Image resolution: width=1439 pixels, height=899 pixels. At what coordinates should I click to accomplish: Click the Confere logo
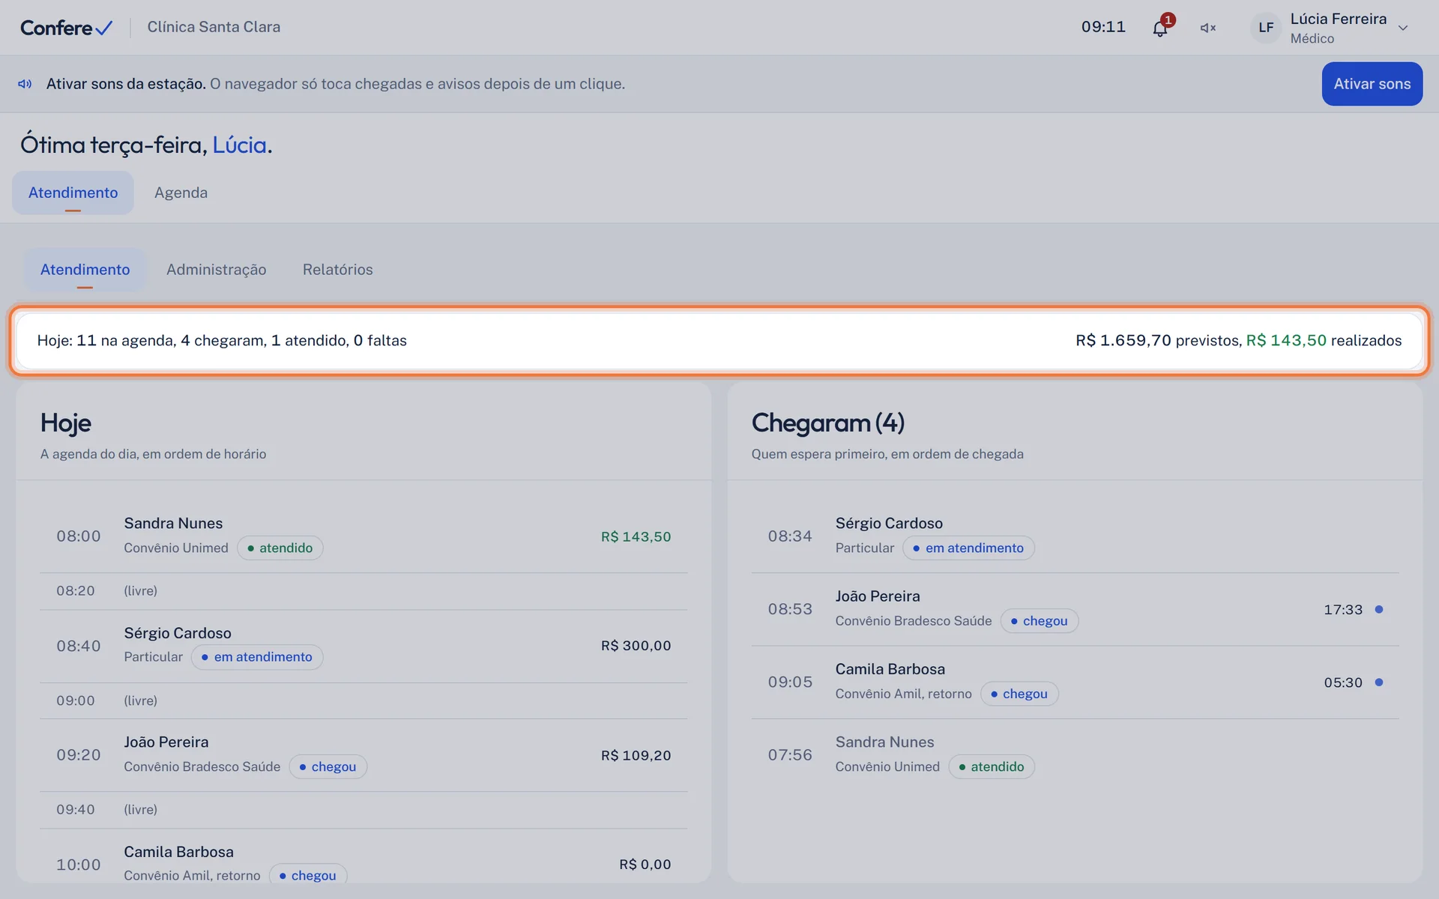point(66,28)
